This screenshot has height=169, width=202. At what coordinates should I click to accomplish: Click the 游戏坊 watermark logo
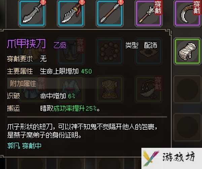172,158
